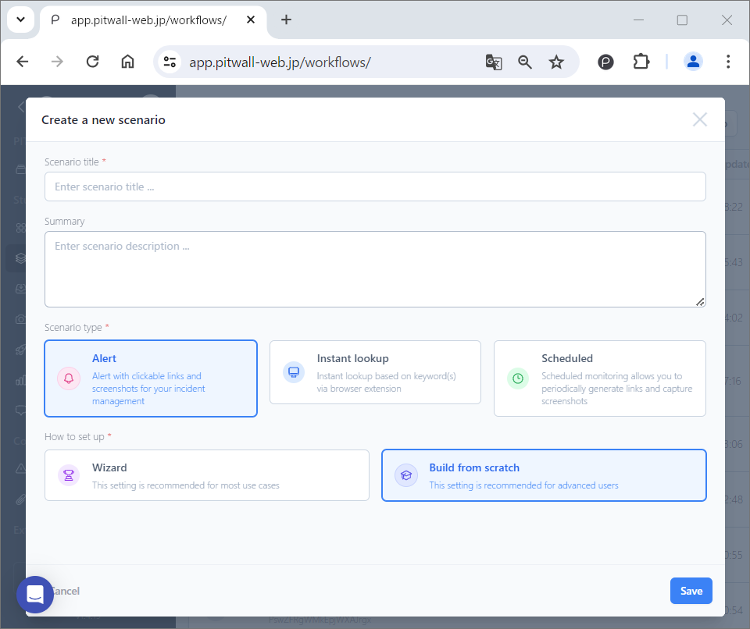Expand the tab search dropdown arrow
This screenshot has height=629, width=750.
point(21,20)
